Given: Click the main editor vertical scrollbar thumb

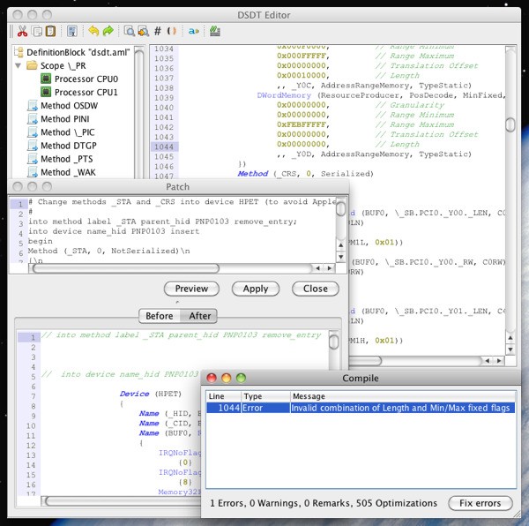Looking at the screenshot, I should pyautogui.click(x=510, y=124).
